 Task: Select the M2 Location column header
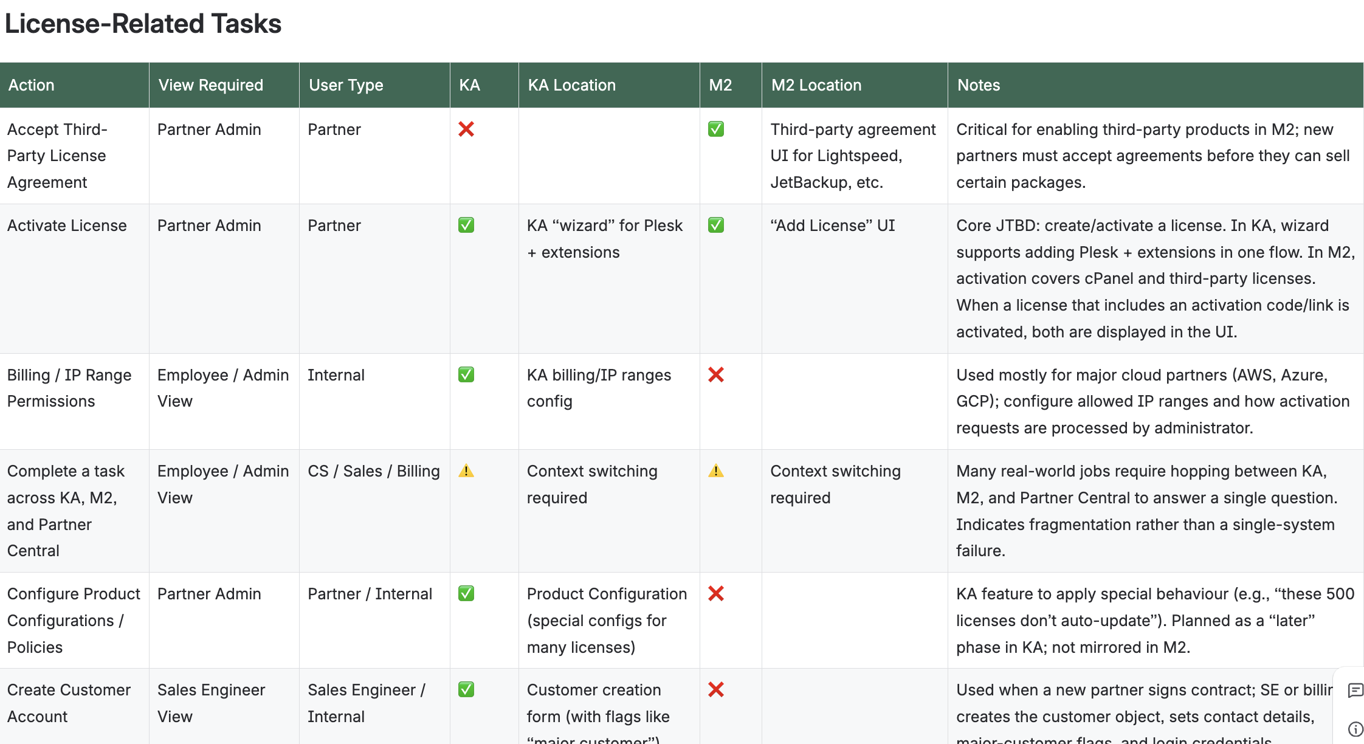pos(816,85)
